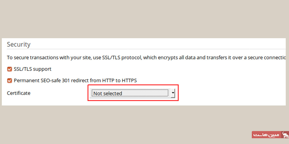The image size is (289, 144).
Task: Click the red highlight border around the Certificate box
Action: click(134, 86)
